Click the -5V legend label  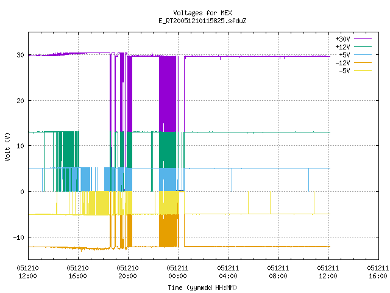tap(344, 71)
